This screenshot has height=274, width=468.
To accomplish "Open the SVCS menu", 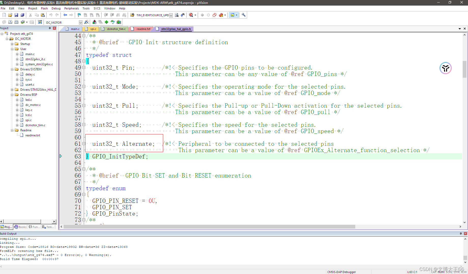I will 97,8.
